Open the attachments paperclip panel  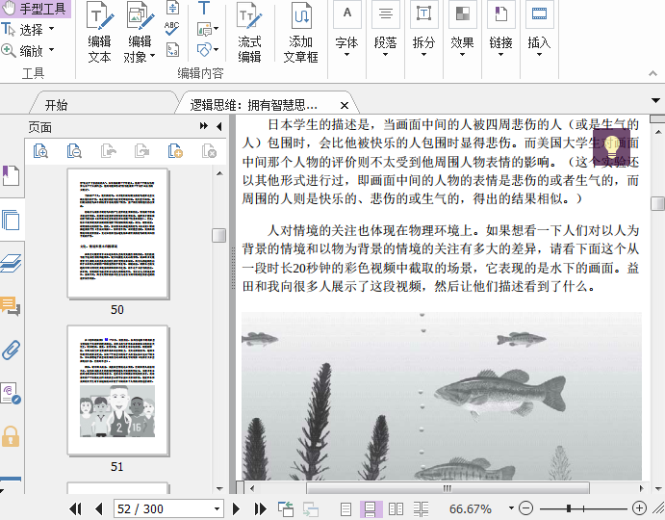point(11,350)
